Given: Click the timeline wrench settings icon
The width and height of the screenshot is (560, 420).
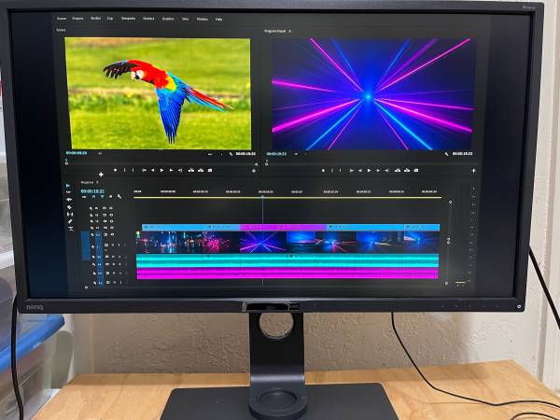Looking at the screenshot, I should pos(119,197).
